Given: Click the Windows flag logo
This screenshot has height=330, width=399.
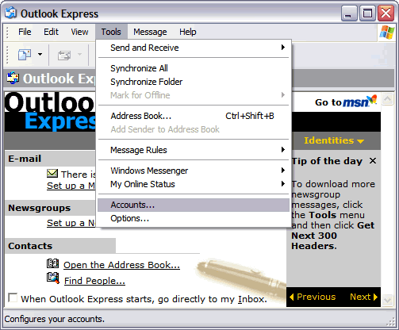Looking at the screenshot, I should tap(387, 33).
